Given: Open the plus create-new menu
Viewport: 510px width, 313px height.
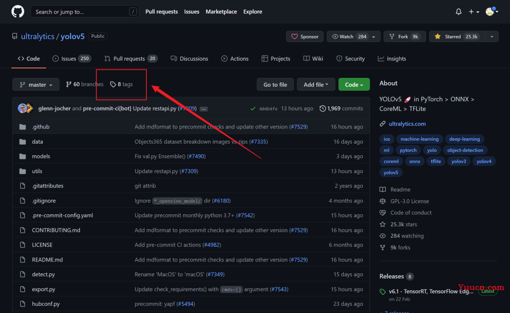Looking at the screenshot, I should click(x=474, y=12).
